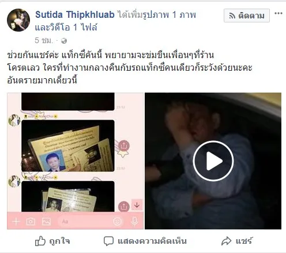
Task: Click the plus icon in the chat bar
Action: [x=16, y=221]
